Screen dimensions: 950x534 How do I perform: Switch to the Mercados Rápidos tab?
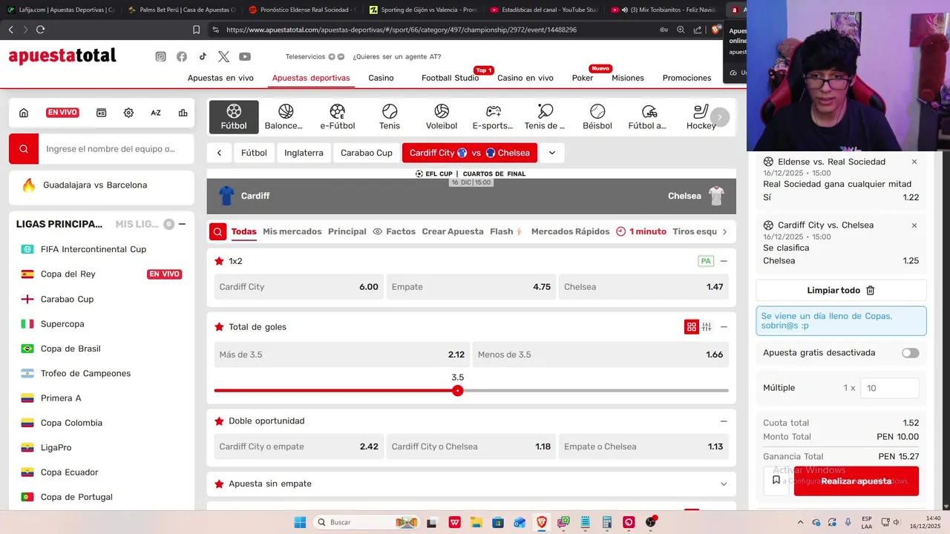coord(570,231)
